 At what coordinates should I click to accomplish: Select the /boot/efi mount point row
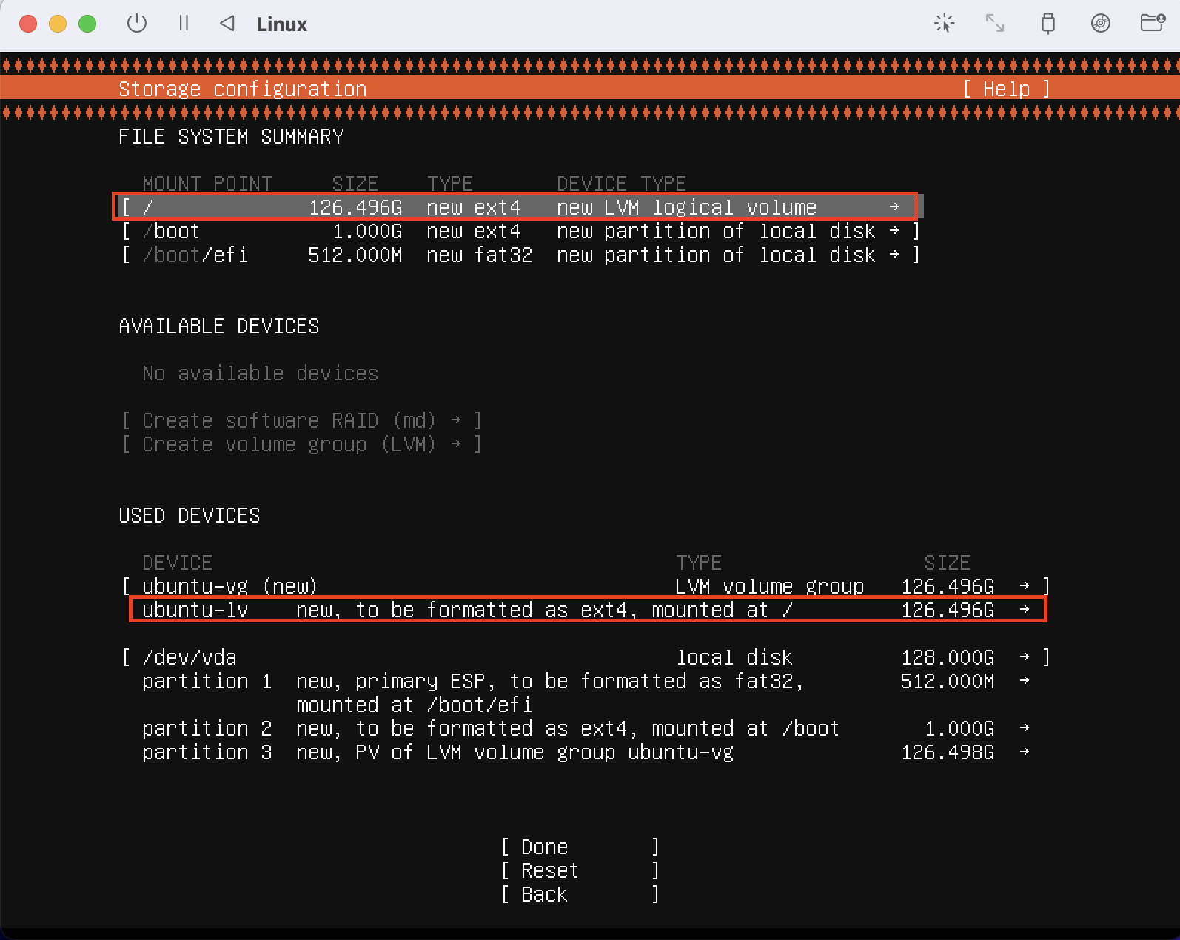tap(521, 255)
